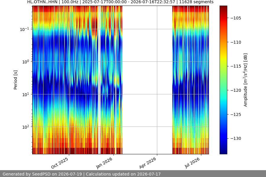Click the 'Jan 2026' x-axis label
The width and height of the screenshot is (266, 177).
point(104,163)
